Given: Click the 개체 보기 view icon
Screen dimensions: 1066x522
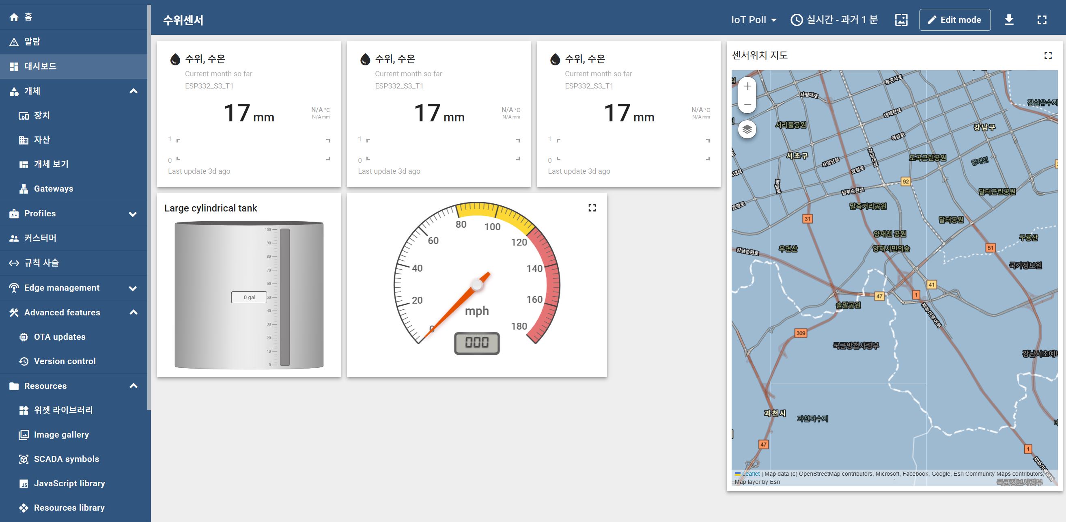Looking at the screenshot, I should [x=24, y=164].
